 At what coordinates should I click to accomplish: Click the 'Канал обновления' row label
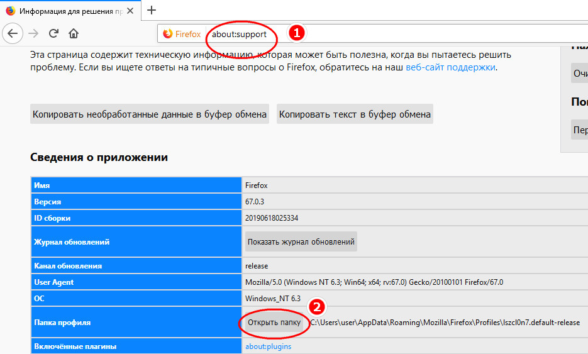(x=136, y=266)
